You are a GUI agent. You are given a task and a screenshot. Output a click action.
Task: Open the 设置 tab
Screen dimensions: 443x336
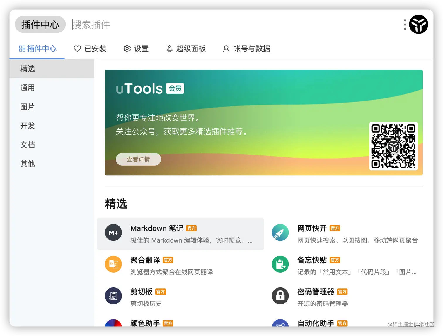136,49
